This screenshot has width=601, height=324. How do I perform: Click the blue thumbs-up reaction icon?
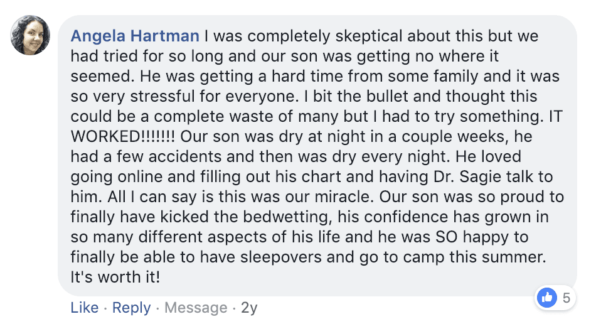tap(548, 297)
